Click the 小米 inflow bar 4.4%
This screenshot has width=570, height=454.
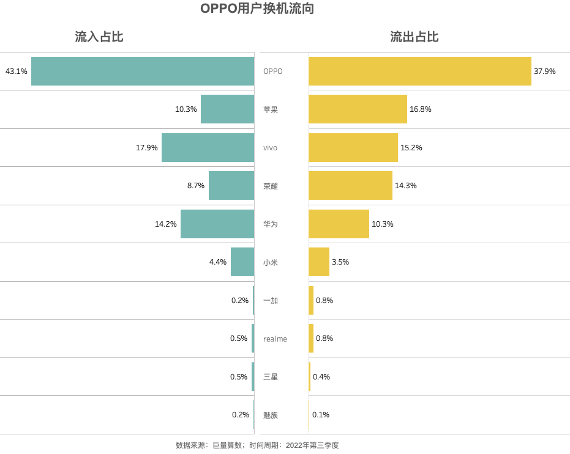click(x=242, y=262)
